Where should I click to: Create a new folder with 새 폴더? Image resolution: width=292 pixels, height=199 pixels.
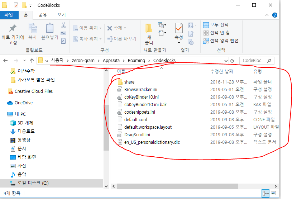tap(149, 34)
